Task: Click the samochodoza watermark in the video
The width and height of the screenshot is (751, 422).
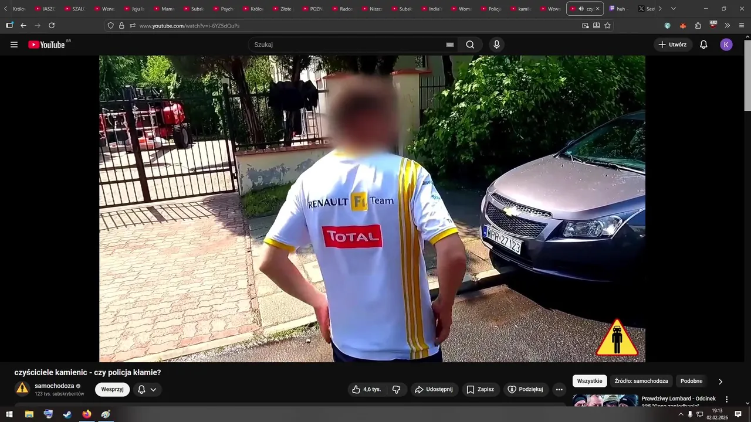Action: tap(617, 338)
